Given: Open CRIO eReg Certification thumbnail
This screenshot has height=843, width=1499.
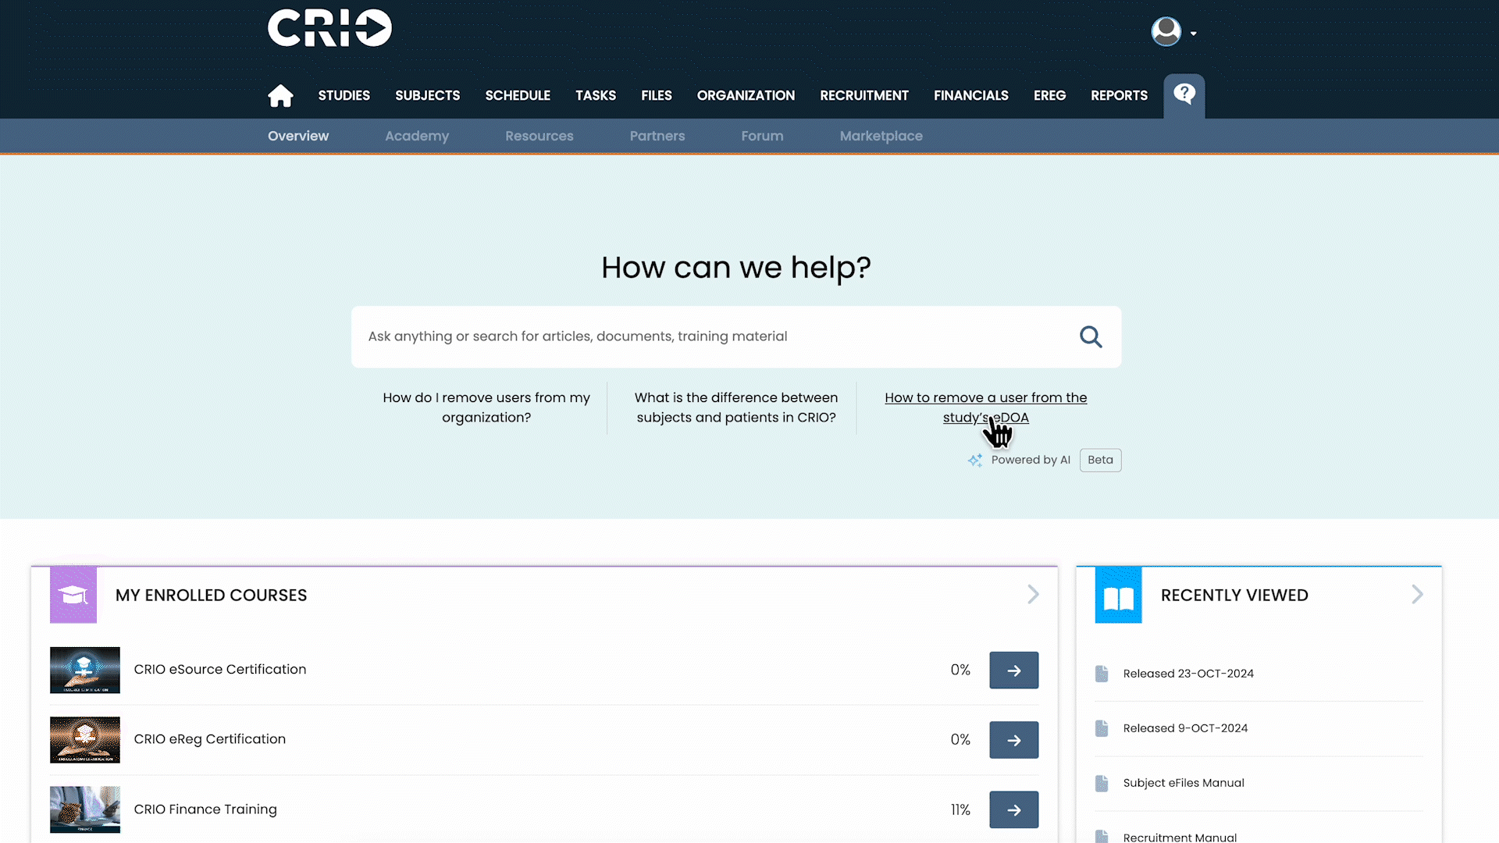Looking at the screenshot, I should 85,740.
